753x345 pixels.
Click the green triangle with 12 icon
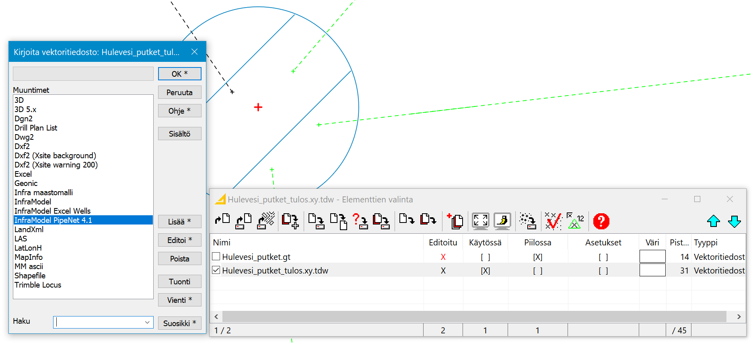575,221
